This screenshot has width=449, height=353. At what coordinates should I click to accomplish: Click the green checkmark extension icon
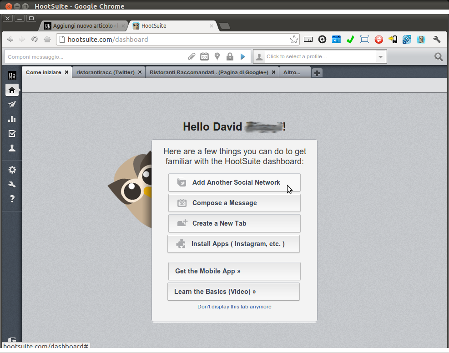click(350, 40)
